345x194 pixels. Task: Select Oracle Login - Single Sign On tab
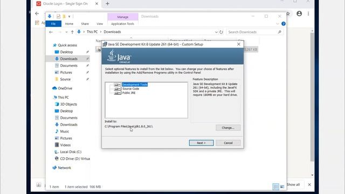coord(66,4)
